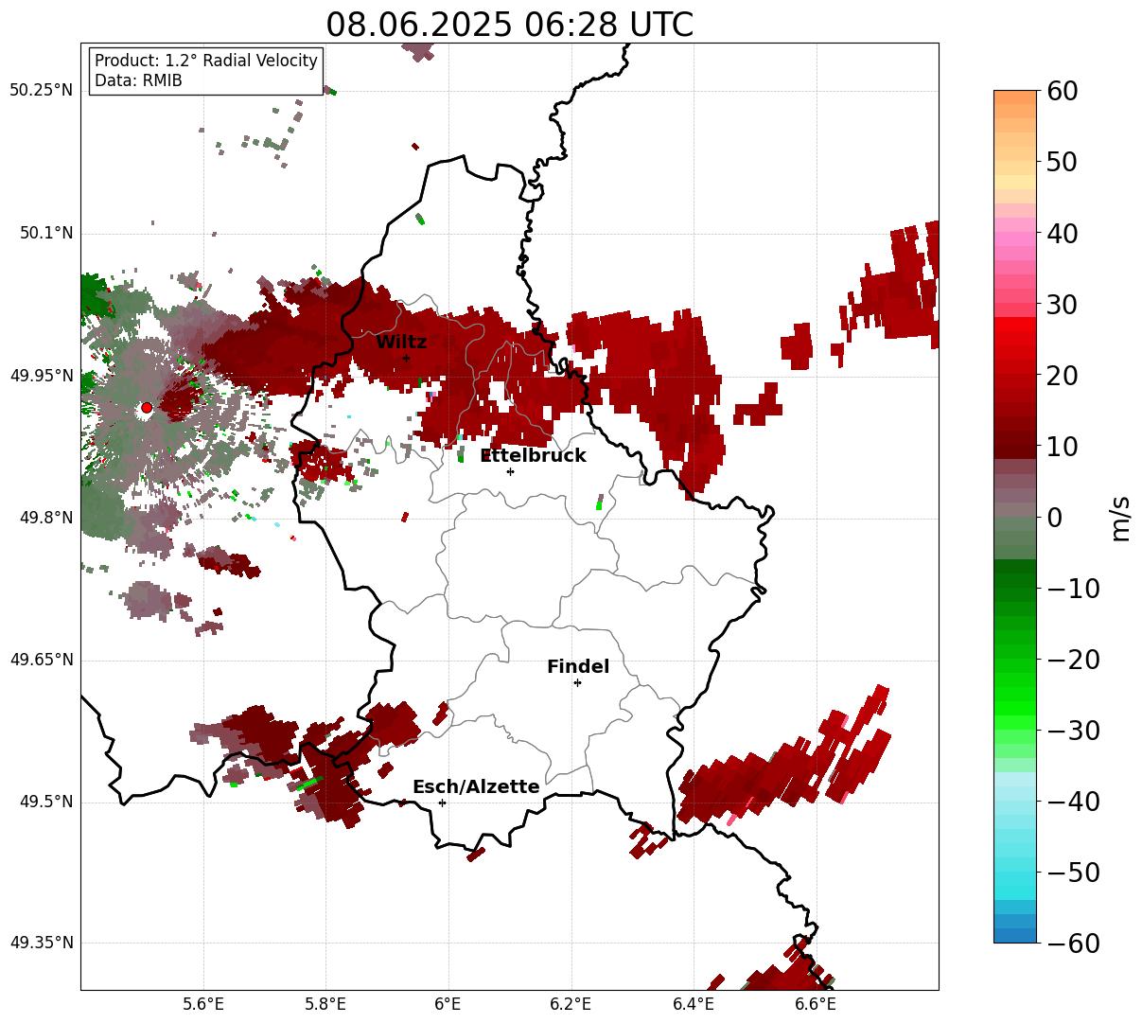Click the colorbar value 20
The width and height of the screenshot is (1142, 1023).
point(1061,376)
